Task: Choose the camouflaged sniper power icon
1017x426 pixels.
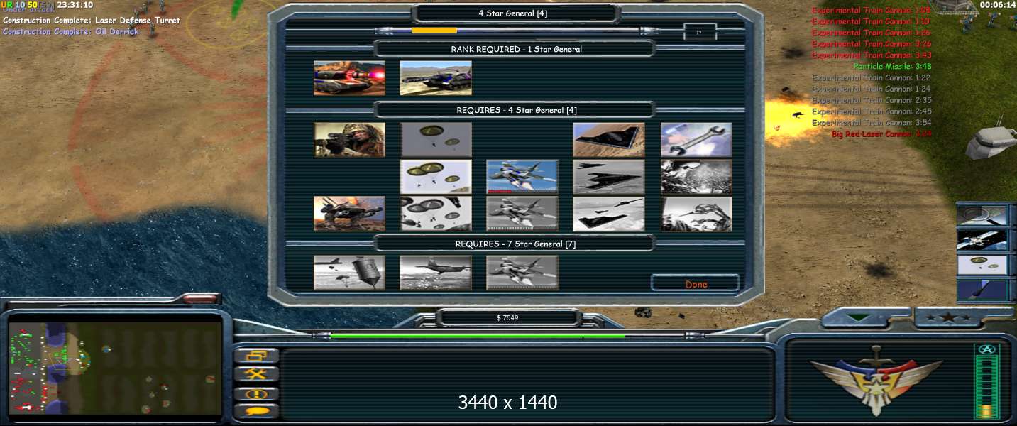Action: 349,140
